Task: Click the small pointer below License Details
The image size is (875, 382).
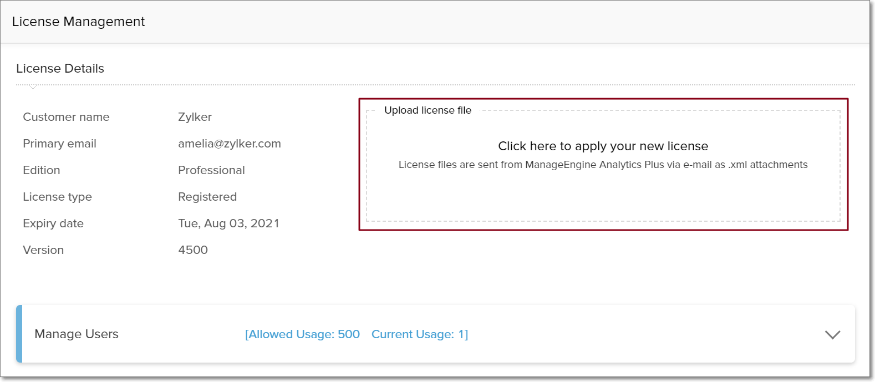Action: click(x=33, y=86)
